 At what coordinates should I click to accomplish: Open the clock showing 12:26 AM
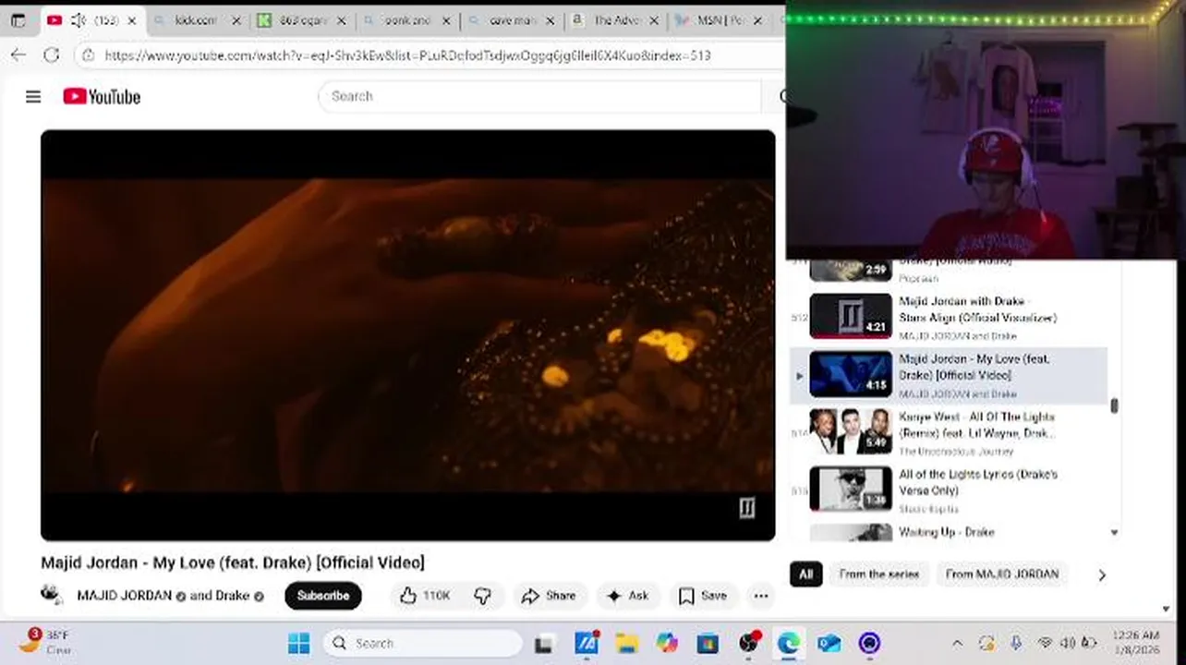tap(1137, 642)
